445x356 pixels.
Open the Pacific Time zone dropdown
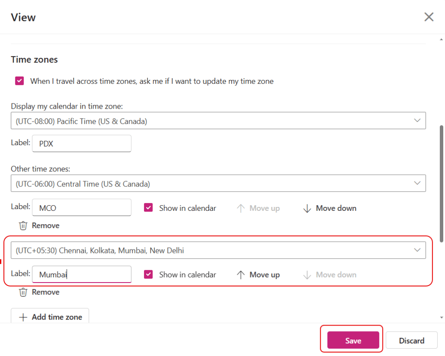(218, 121)
